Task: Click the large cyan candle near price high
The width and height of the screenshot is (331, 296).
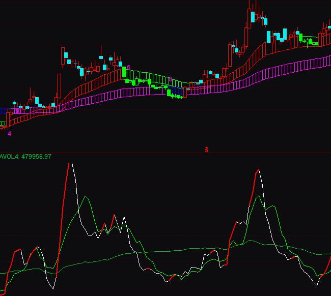Action: pos(253,16)
